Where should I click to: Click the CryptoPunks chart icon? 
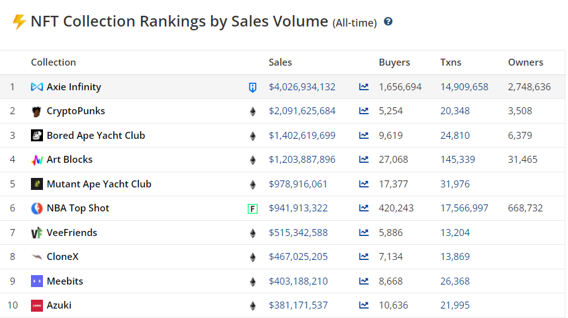[364, 111]
